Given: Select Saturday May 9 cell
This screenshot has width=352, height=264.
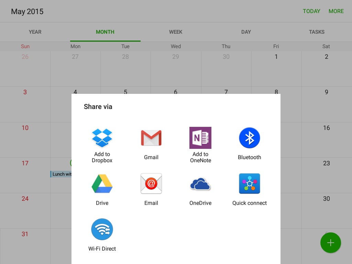Looking at the screenshot, I should [x=327, y=104].
